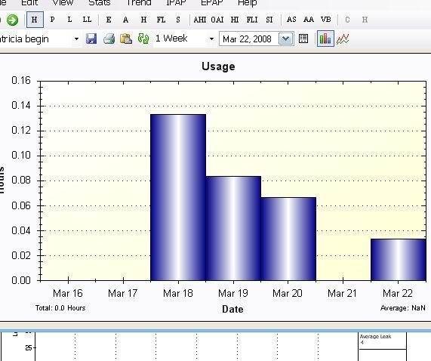
Task: Open the 1 Week range dropdown
Action: pos(211,39)
